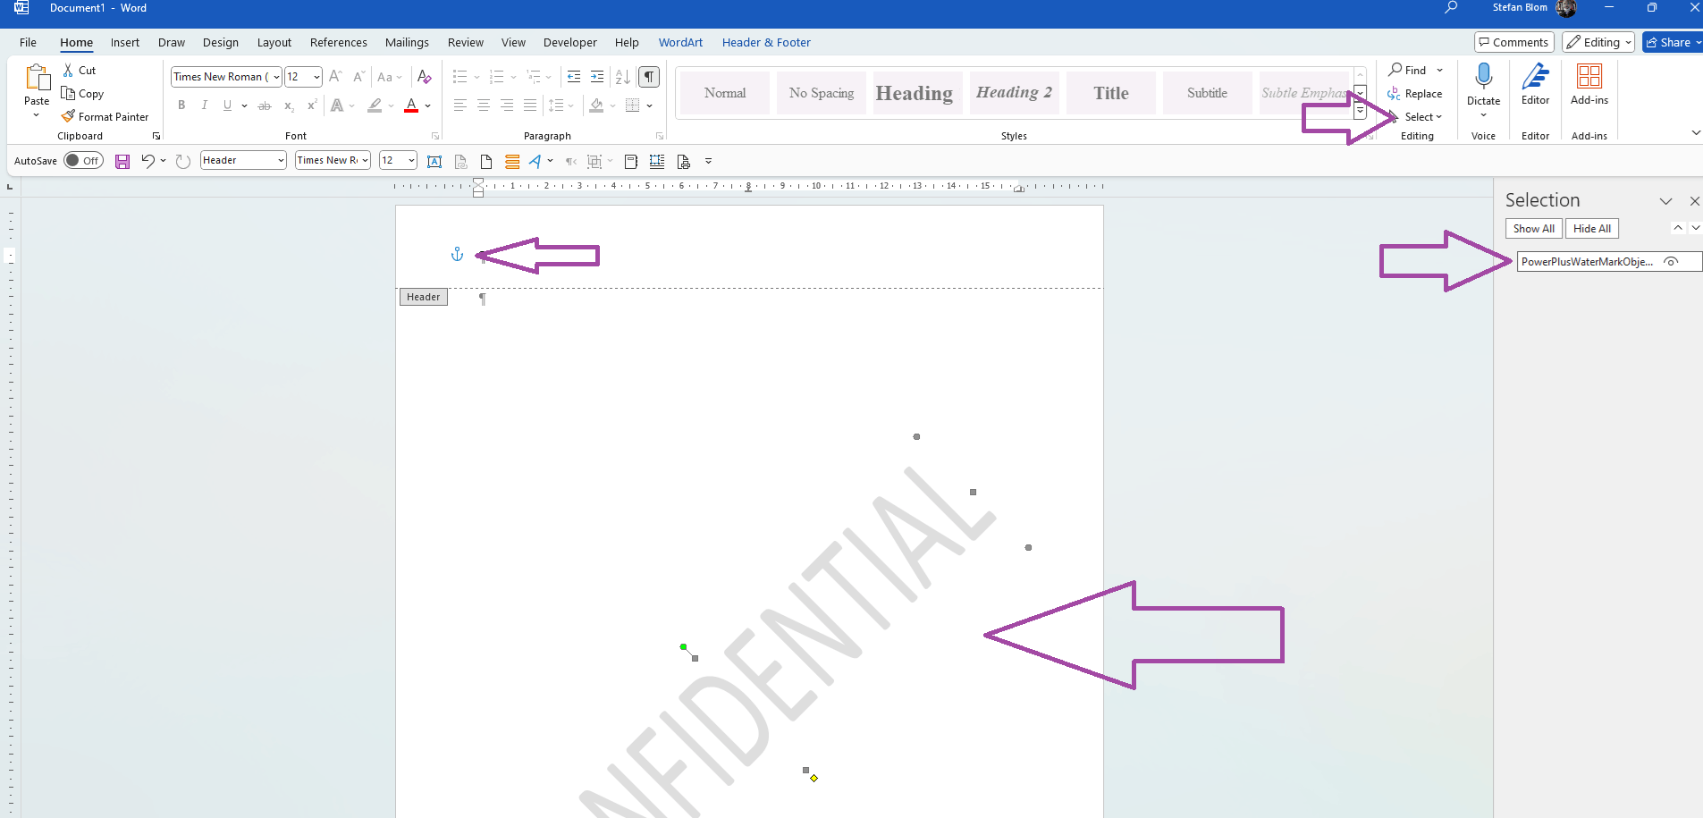Open the Selection pane options chevron
1703x818 pixels.
coord(1665,201)
